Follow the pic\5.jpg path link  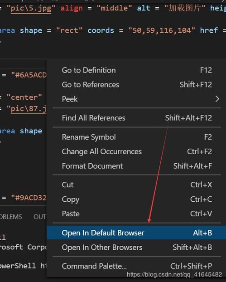pyautogui.click(x=31, y=9)
